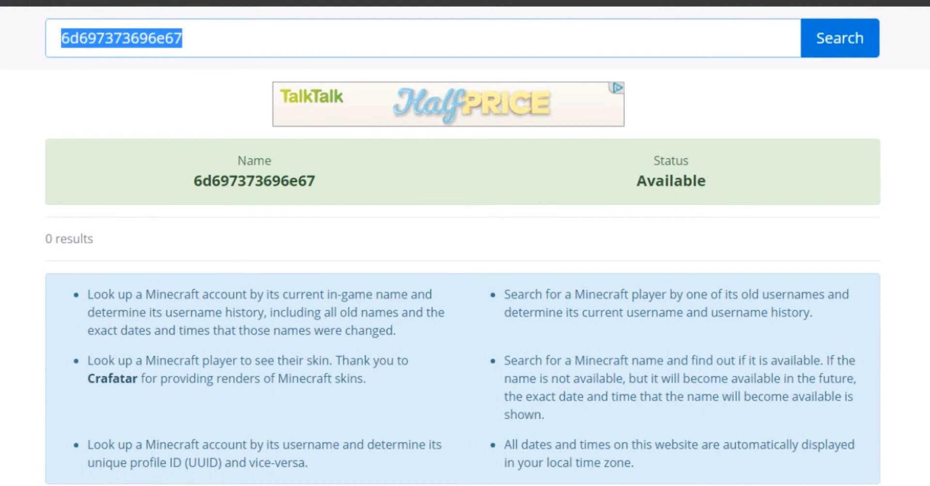Select the name 6d697373696e67 in the result
The width and height of the screenshot is (930, 486).
(x=254, y=181)
